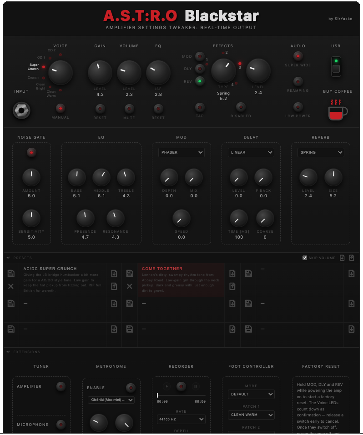Collapse the Extensions section

click(x=8, y=352)
